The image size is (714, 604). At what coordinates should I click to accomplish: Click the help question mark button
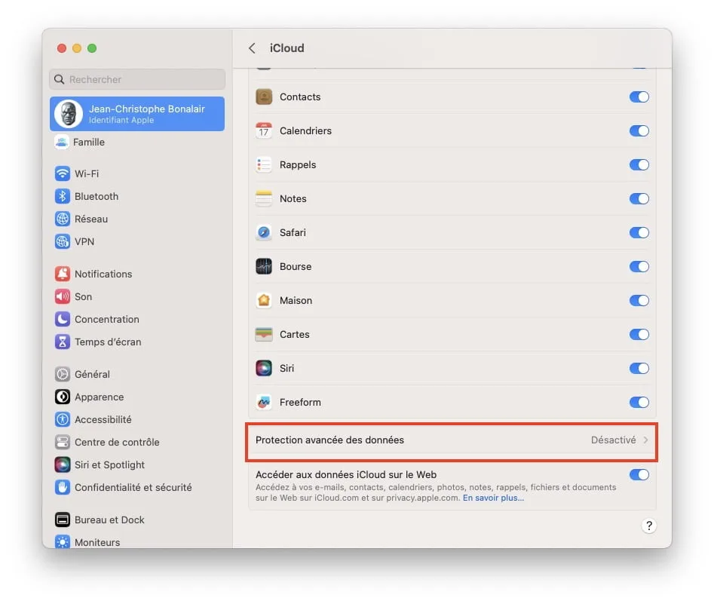point(649,526)
